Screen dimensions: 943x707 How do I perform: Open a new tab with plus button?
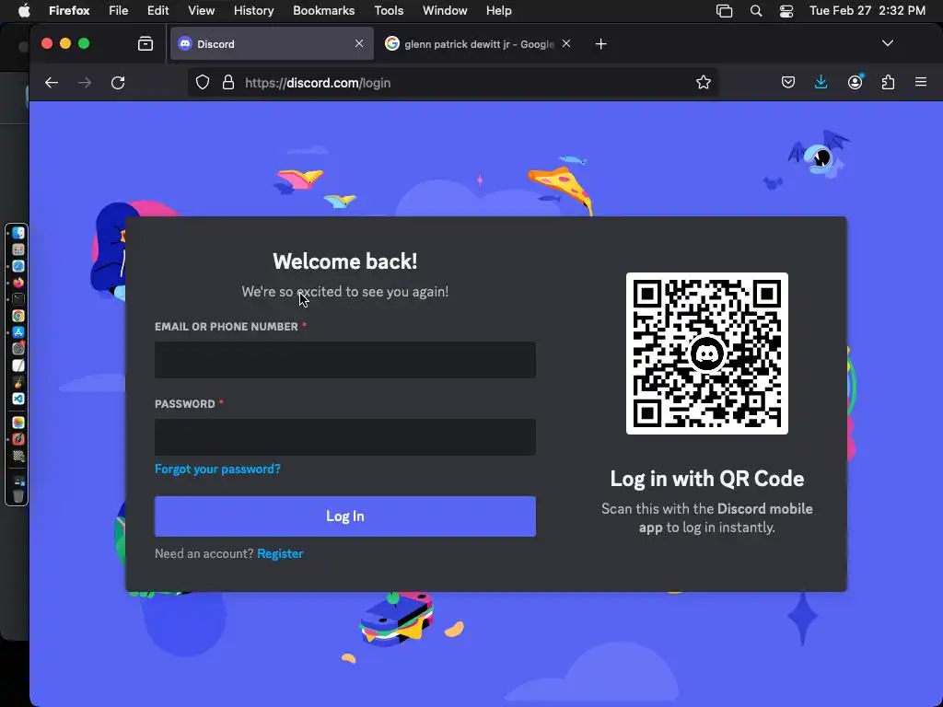pyautogui.click(x=600, y=44)
